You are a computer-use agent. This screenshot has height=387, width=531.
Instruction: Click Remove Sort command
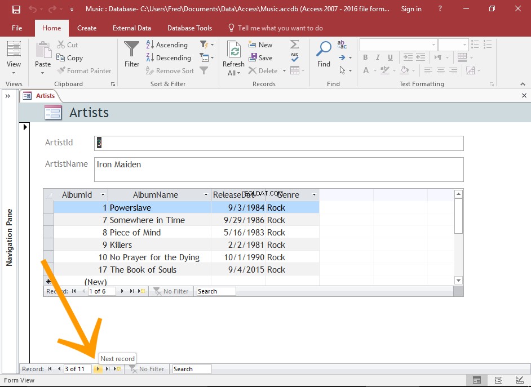coord(170,71)
